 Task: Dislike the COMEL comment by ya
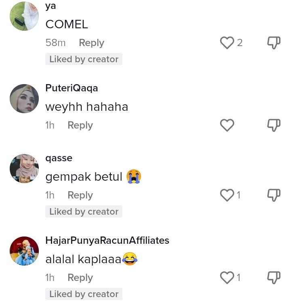[x=274, y=42]
